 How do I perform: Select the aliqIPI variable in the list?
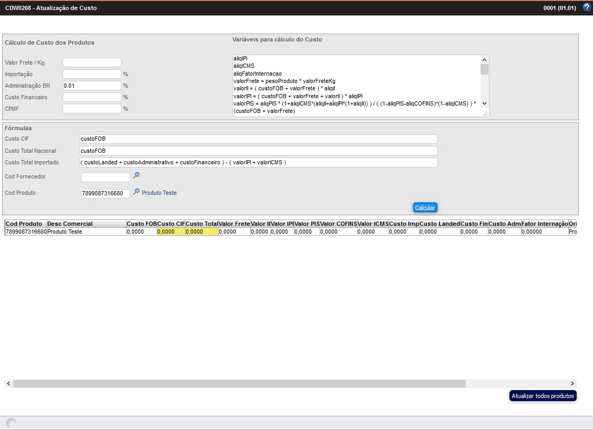(x=240, y=58)
